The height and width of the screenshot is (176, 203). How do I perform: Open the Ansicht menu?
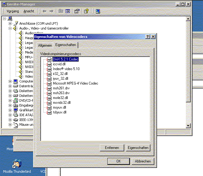point(29,11)
